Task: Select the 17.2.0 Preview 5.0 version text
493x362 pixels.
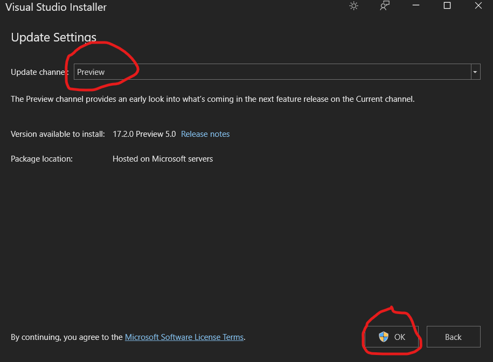Action: [x=144, y=134]
